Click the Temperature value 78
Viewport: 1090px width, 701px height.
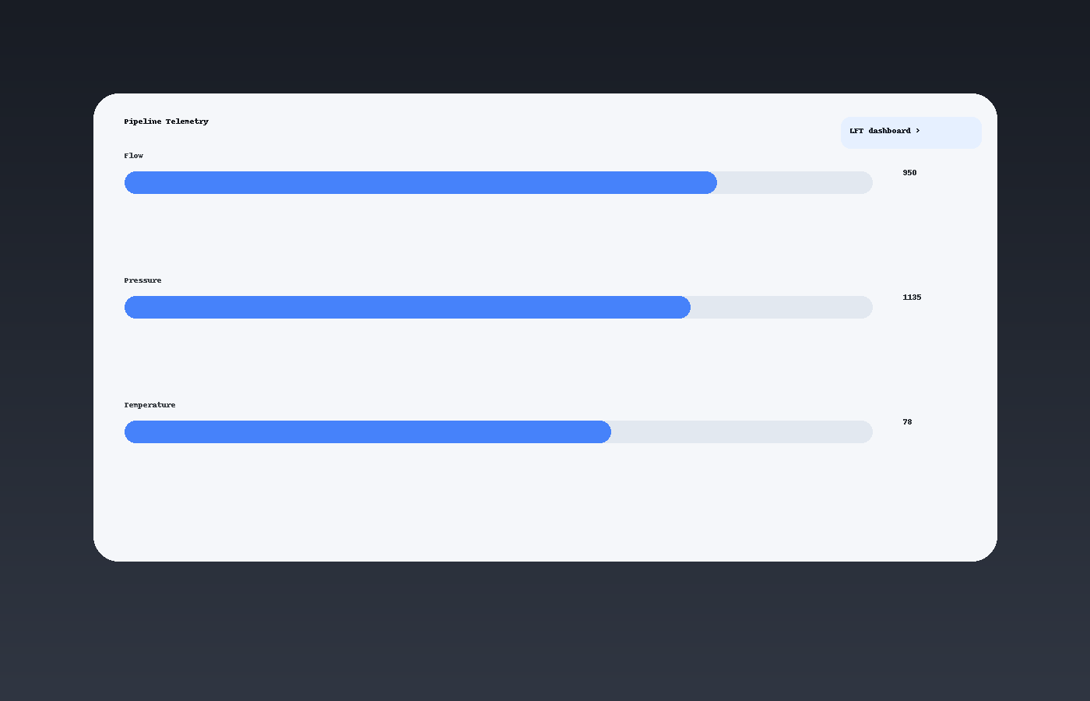tap(907, 422)
